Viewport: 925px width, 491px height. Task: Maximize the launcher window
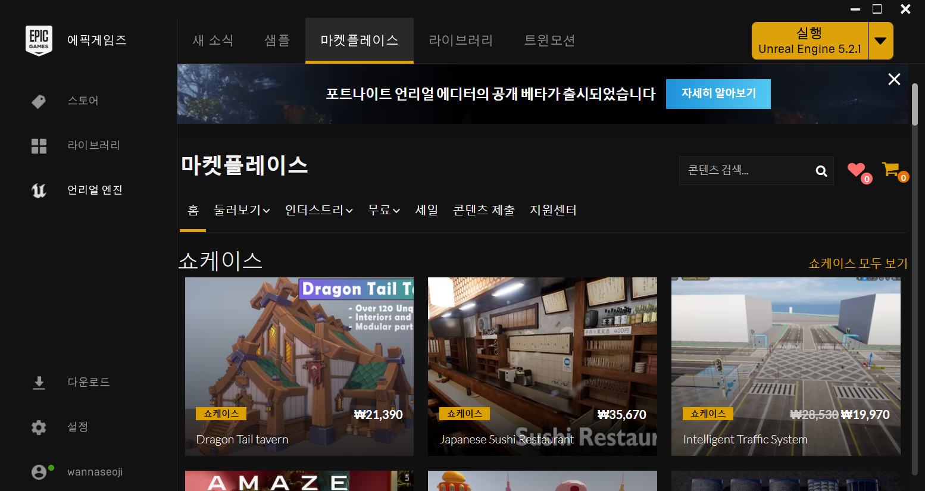[x=877, y=9]
